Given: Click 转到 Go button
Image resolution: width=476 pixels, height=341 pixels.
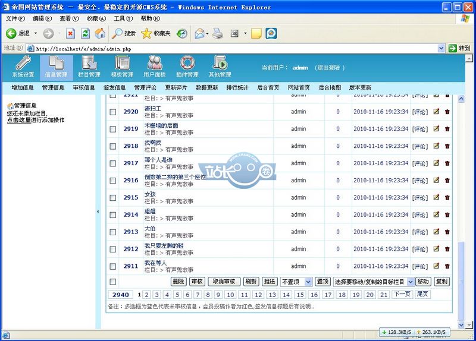Looking at the screenshot, I should [x=459, y=48].
